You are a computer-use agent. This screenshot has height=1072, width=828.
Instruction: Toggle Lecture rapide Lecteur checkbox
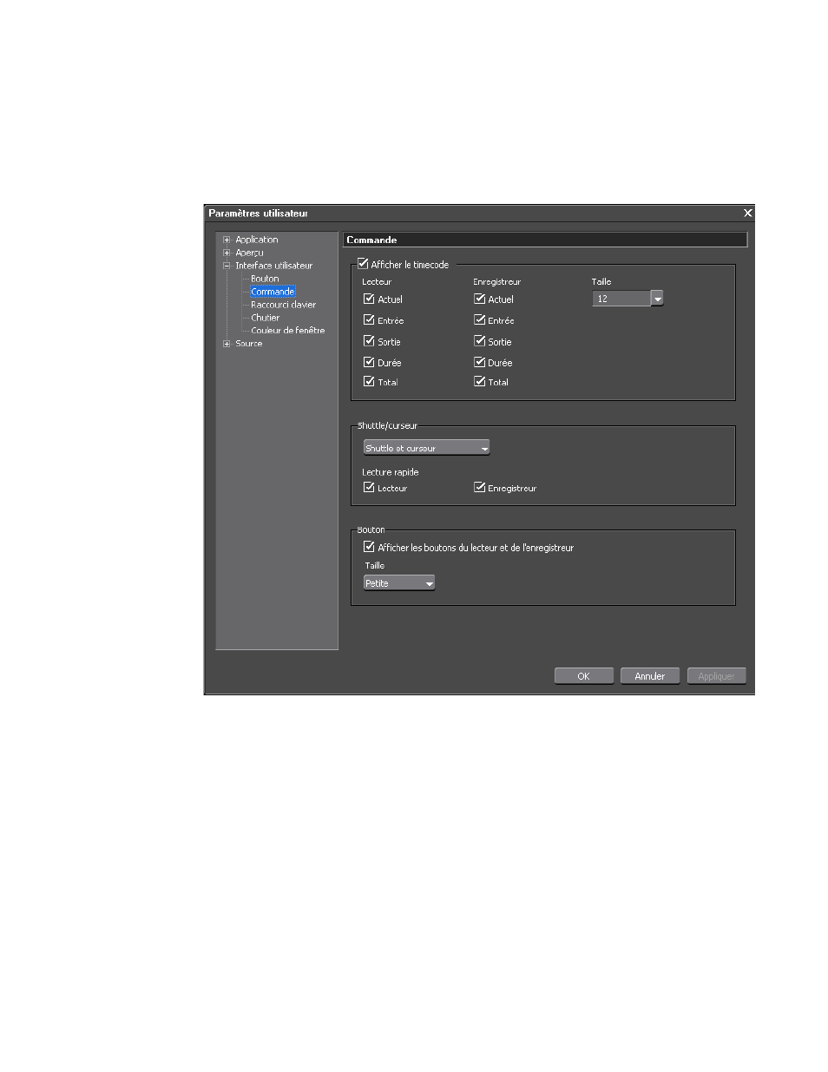tap(369, 488)
